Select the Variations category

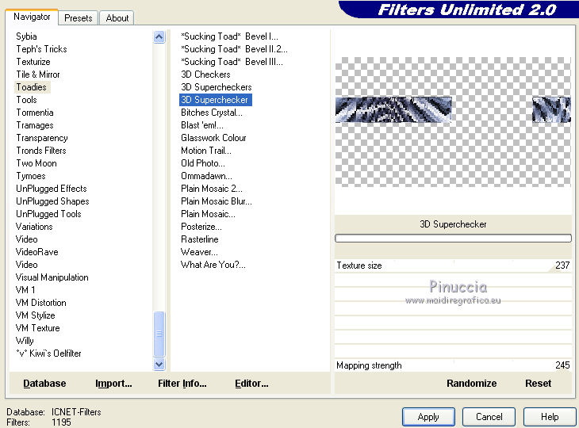(x=34, y=227)
